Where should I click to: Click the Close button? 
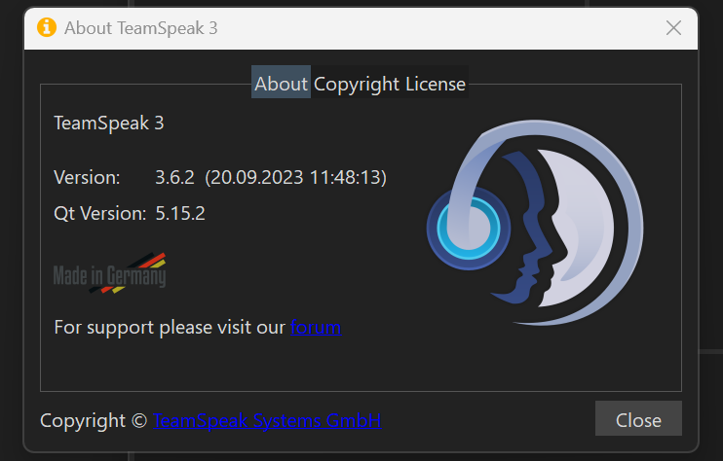[638, 418]
